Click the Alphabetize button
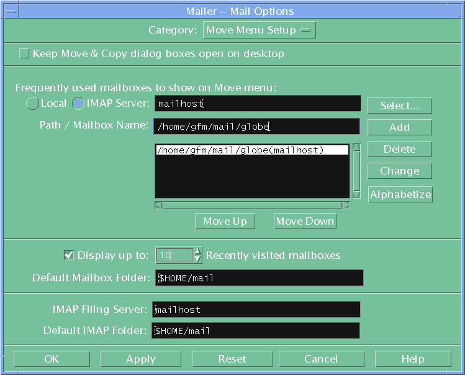 pyautogui.click(x=400, y=194)
